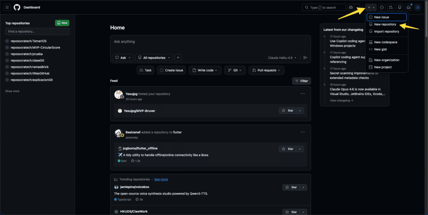Image resolution: width=428 pixels, height=215 pixels.
Task: Star the Yasujpg/MVP-Bruver repository
Action: click(288, 111)
